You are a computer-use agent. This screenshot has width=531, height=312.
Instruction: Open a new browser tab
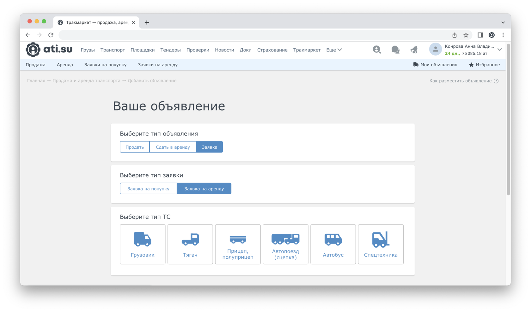pyautogui.click(x=147, y=22)
